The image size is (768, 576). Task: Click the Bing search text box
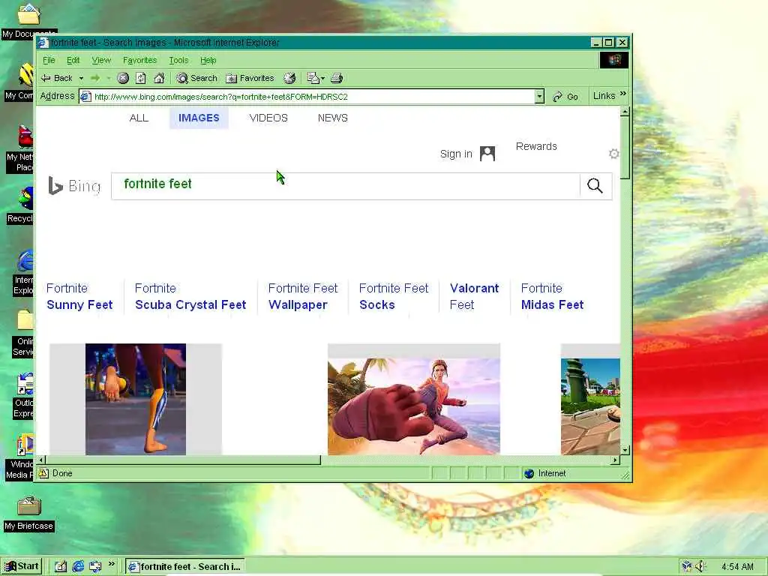click(x=345, y=186)
